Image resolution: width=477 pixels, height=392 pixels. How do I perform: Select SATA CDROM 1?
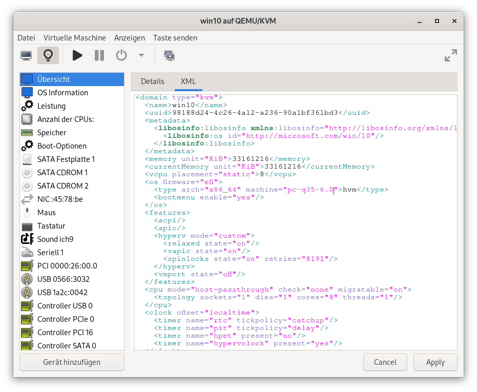click(72, 173)
